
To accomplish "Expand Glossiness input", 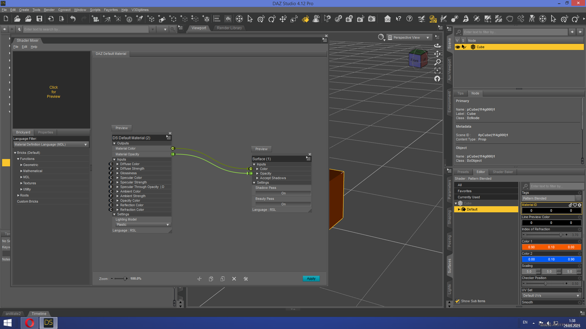I will [118, 173].
